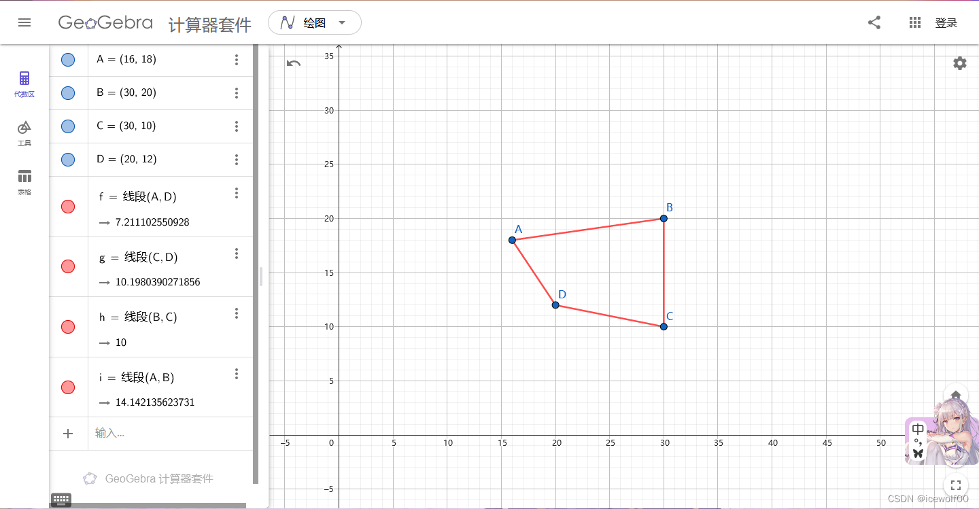The width and height of the screenshot is (979, 509).
Task: Click the value 7.211102550928
Action: 152,222
